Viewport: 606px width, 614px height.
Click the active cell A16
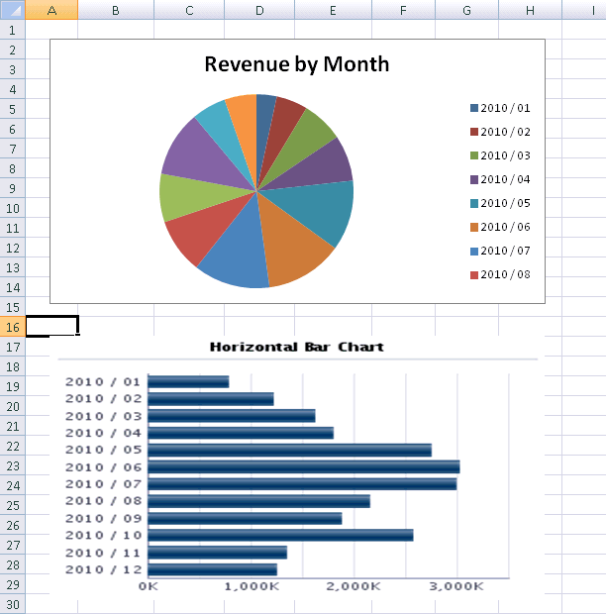tap(52, 326)
